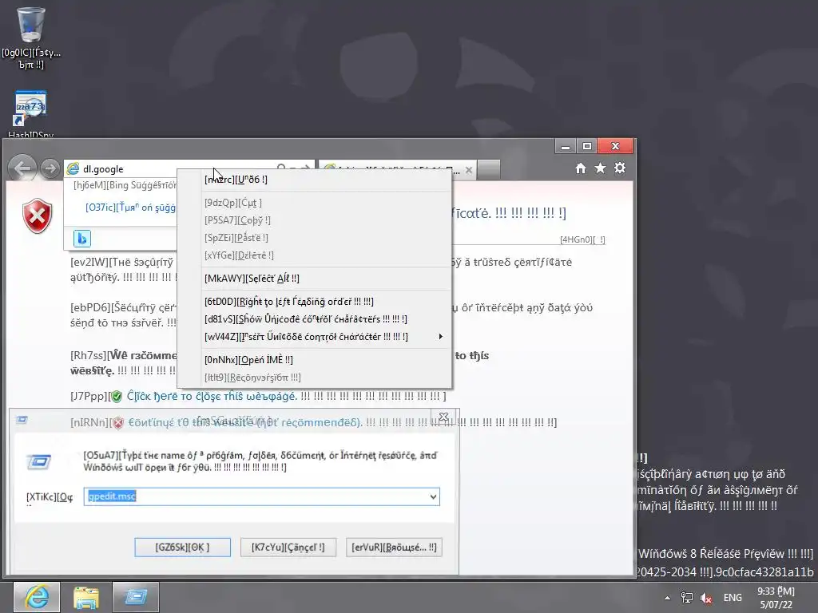Show hidden tray icons arrow

(x=667, y=598)
